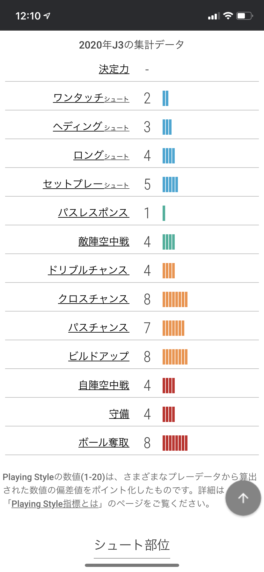This screenshot has height=572, width=264.
Task: Tap the Wi-Fi status icon
Action: pyautogui.click(x=228, y=16)
